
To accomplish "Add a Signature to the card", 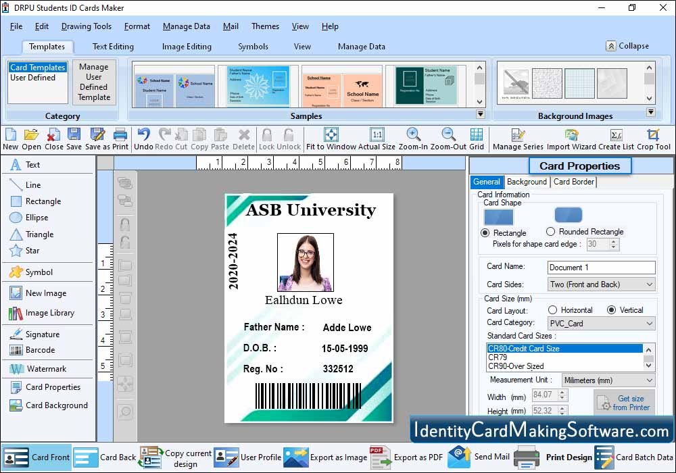I will tap(34, 334).
